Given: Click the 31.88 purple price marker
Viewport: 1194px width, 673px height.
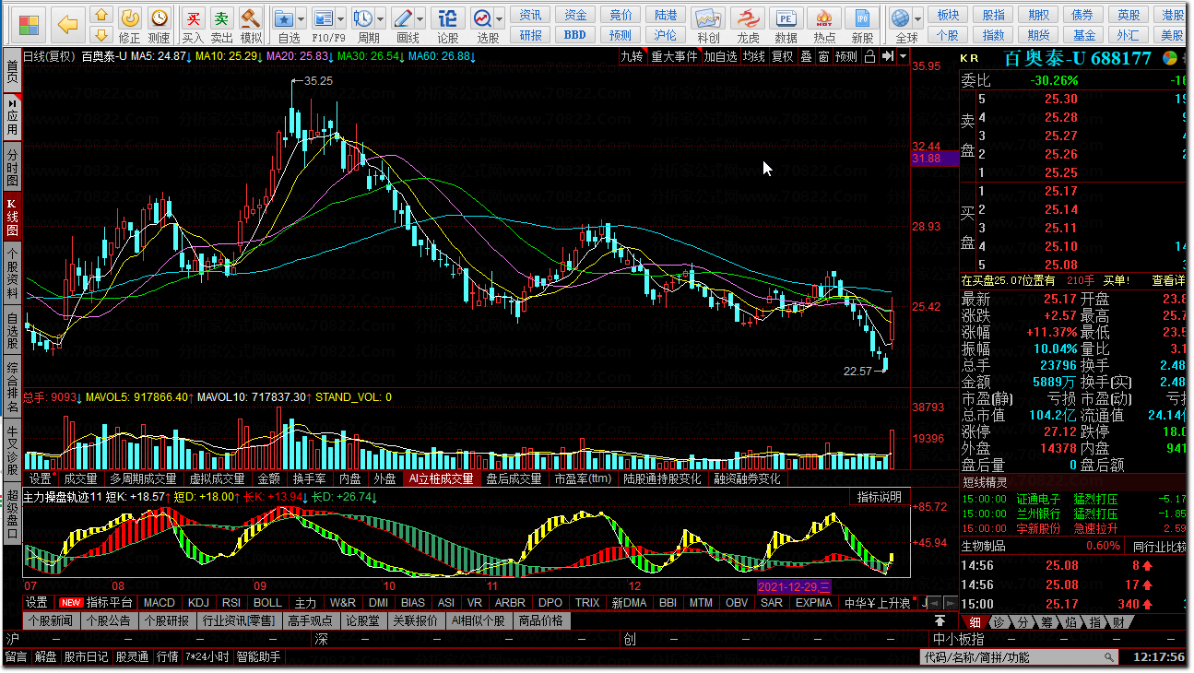Looking at the screenshot, I should click(x=934, y=159).
